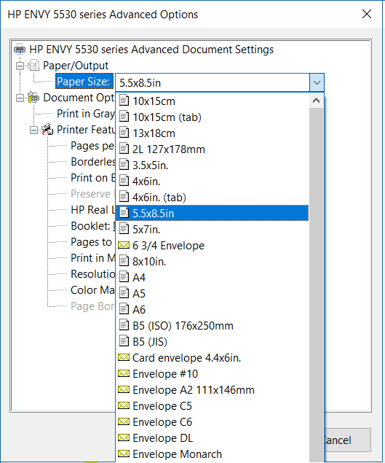Click the envelope icon beside Envelope DL
The image size is (385, 463).
click(x=124, y=437)
